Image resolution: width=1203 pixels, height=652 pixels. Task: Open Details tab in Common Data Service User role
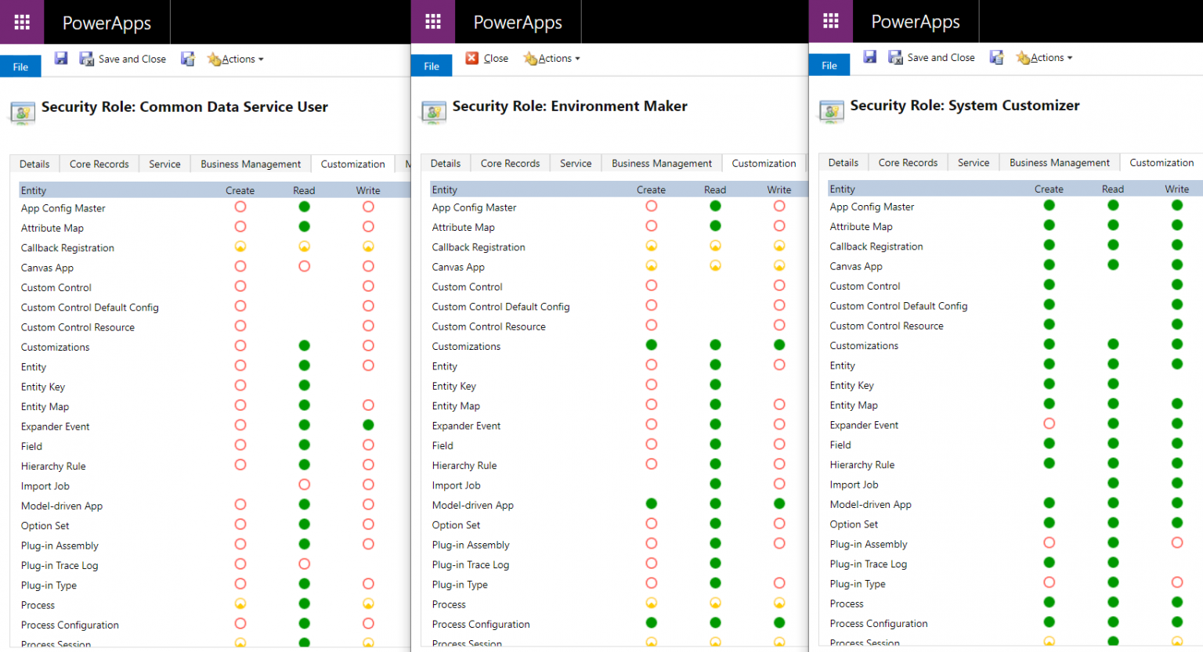(x=34, y=164)
